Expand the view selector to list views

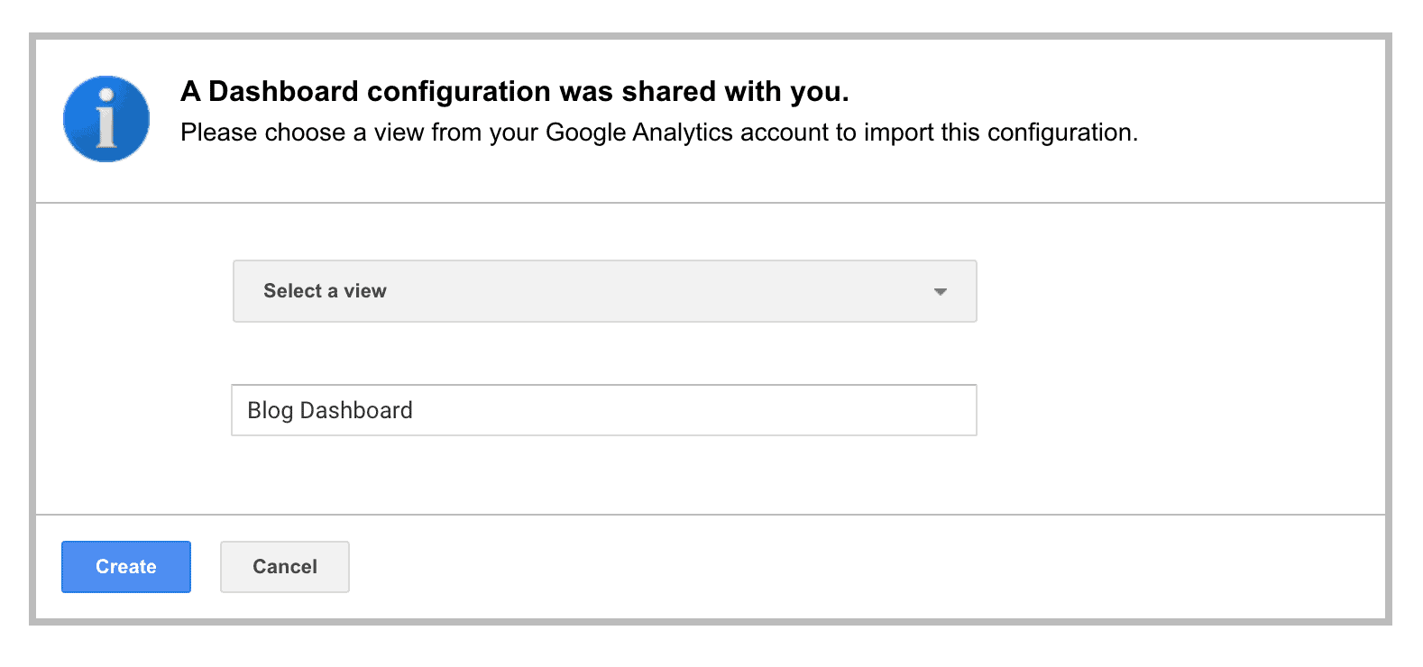coord(604,290)
